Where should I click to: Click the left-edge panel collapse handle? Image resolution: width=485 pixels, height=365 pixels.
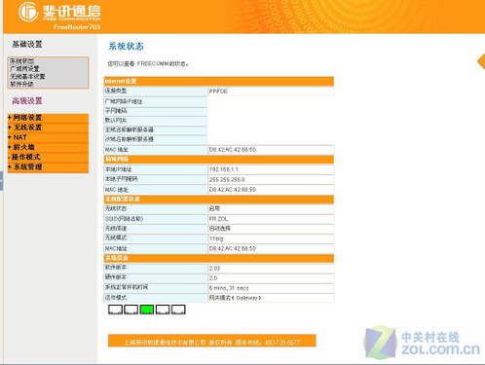pyautogui.click(x=1, y=181)
